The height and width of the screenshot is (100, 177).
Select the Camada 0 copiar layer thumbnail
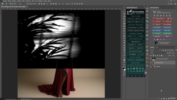[x=154, y=63]
